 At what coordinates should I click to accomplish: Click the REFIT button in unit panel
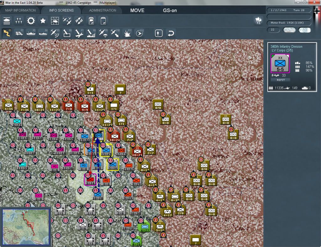[x=281, y=80]
